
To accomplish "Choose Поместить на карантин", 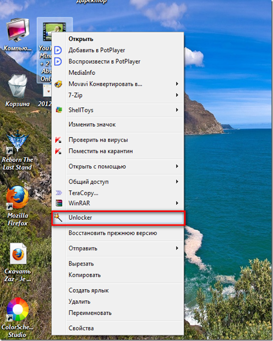I will coord(118,151).
